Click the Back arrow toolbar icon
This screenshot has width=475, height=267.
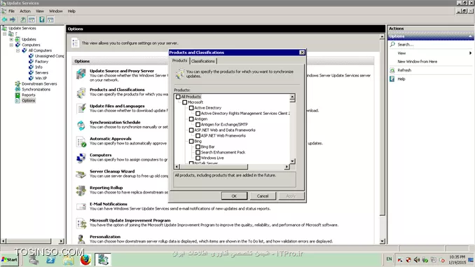[4, 20]
